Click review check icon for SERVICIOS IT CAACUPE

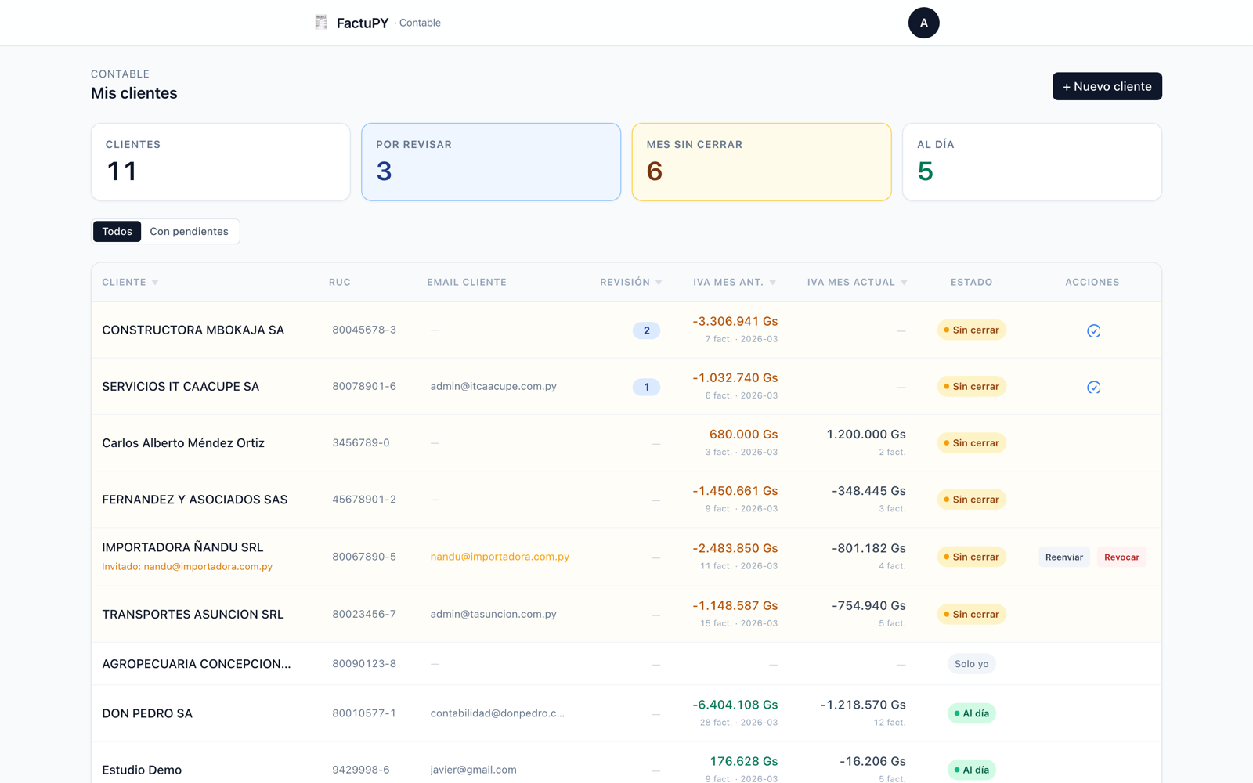(x=1093, y=387)
